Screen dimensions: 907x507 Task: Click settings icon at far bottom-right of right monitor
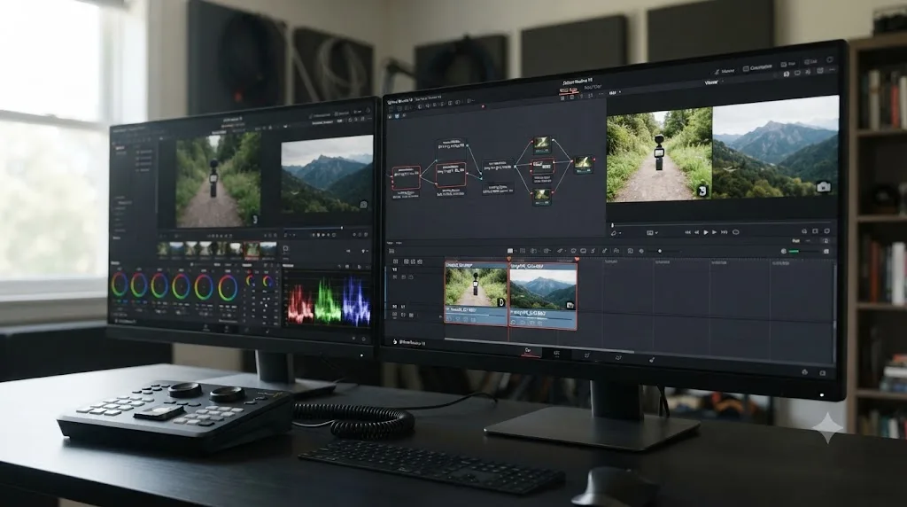(823, 373)
